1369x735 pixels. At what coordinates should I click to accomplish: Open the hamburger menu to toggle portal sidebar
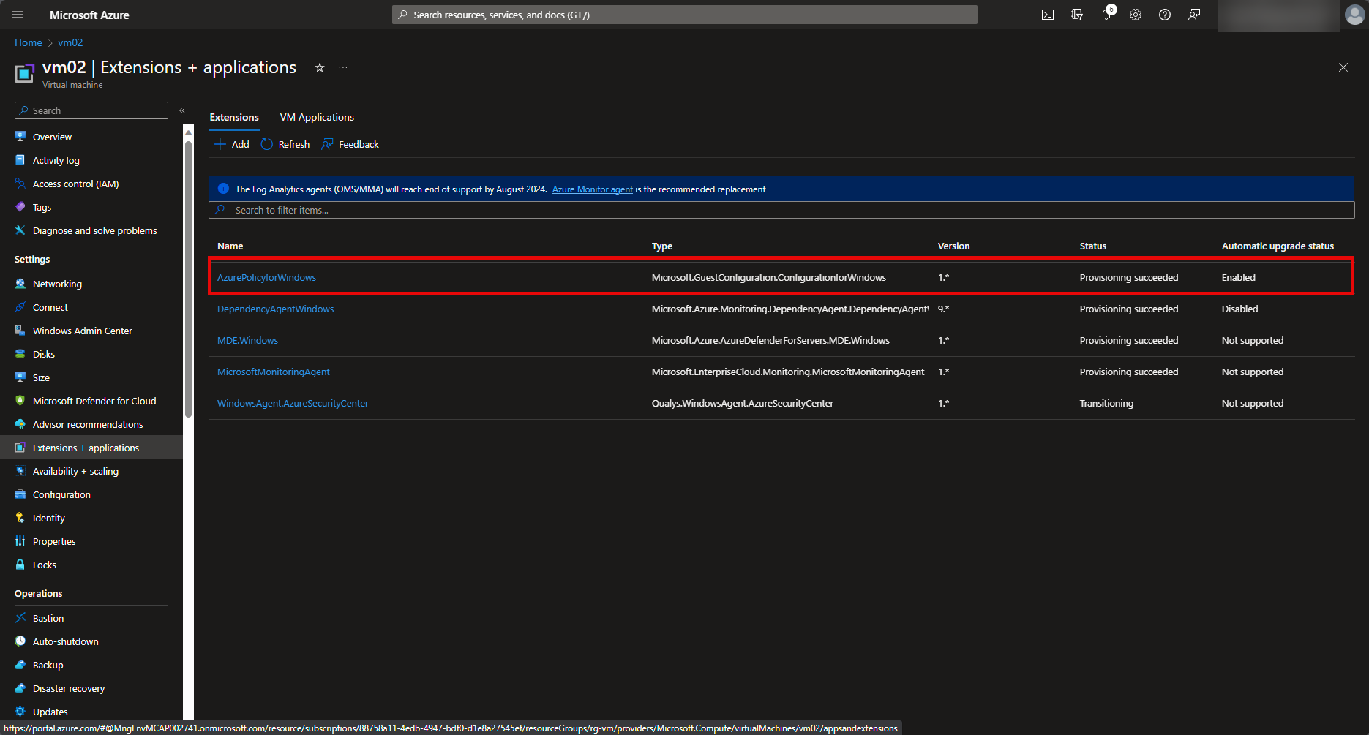pos(17,15)
